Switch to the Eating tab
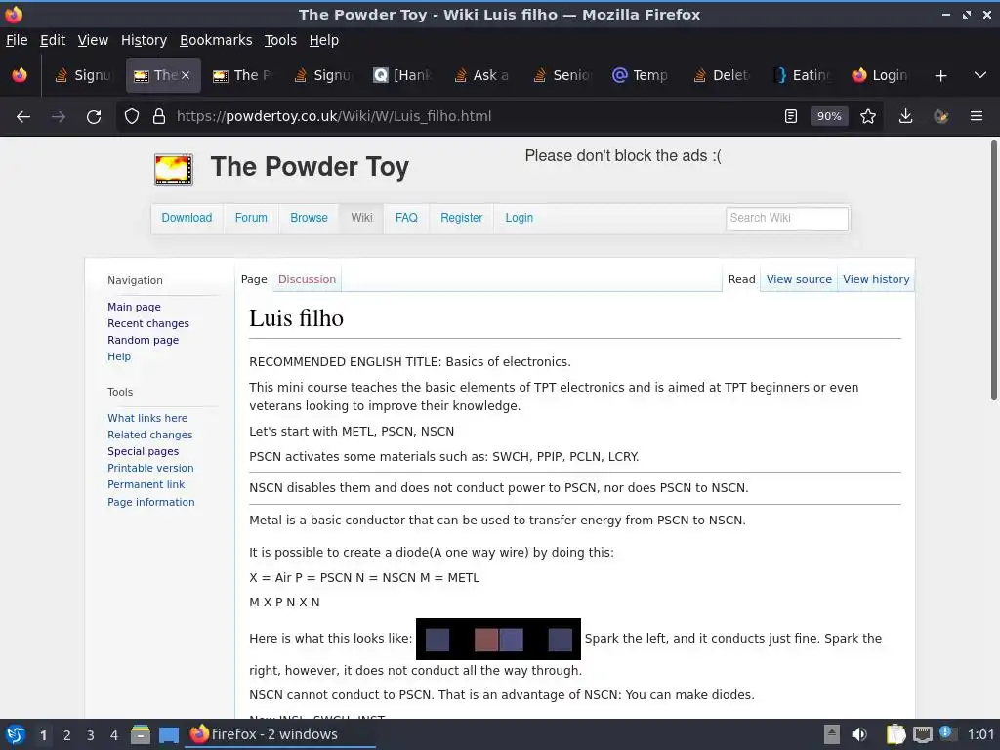Screen dimensions: 1000x750 click(802, 76)
